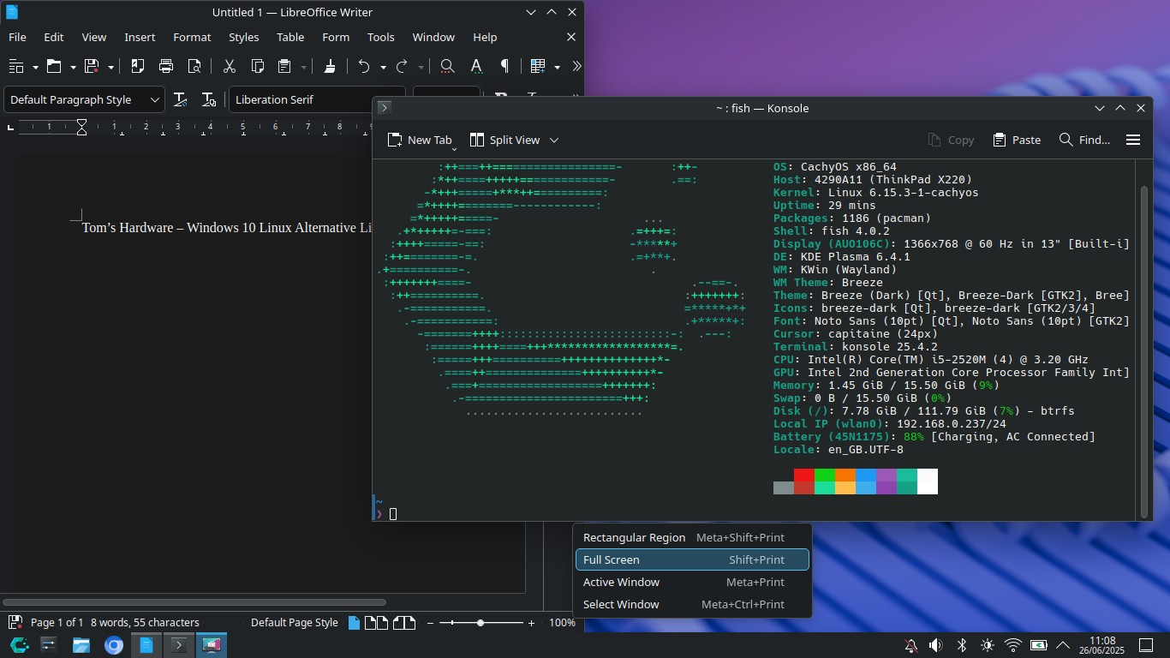Click the Spelling check icon

click(476, 66)
